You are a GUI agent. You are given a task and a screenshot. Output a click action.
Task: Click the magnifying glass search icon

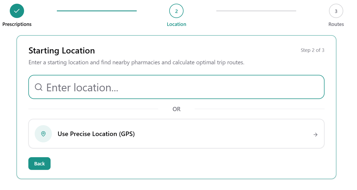click(39, 87)
